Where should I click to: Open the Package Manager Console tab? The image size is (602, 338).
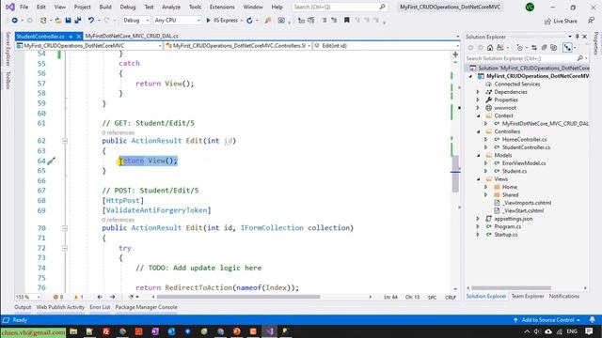[x=147, y=307]
